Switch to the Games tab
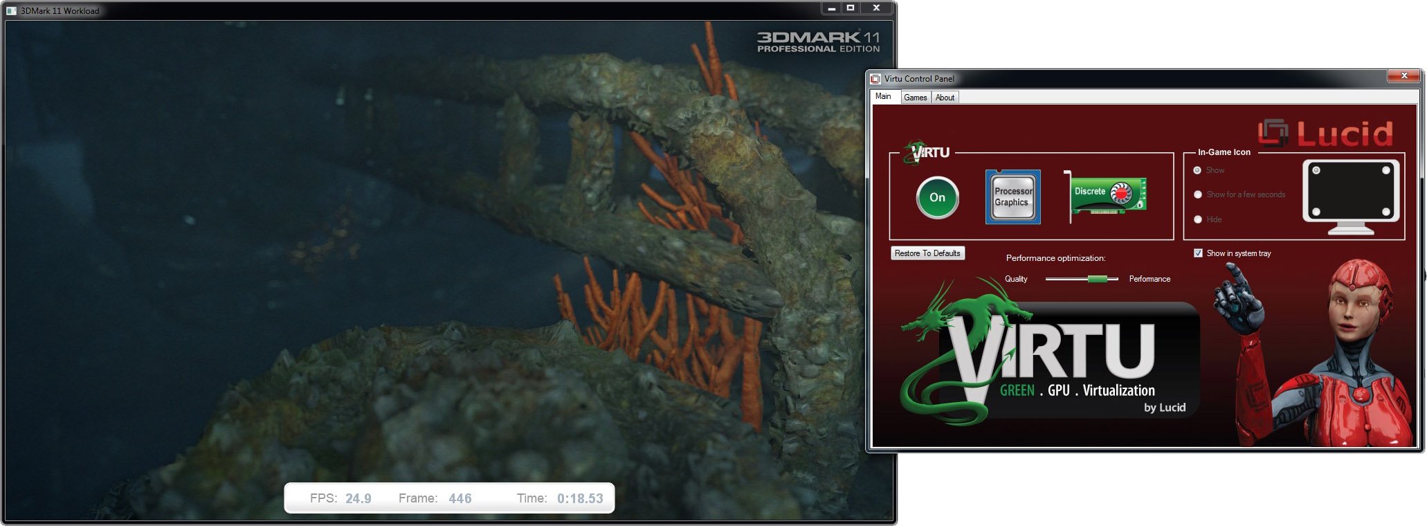Screen dimensions: 1427x526 click(915, 98)
